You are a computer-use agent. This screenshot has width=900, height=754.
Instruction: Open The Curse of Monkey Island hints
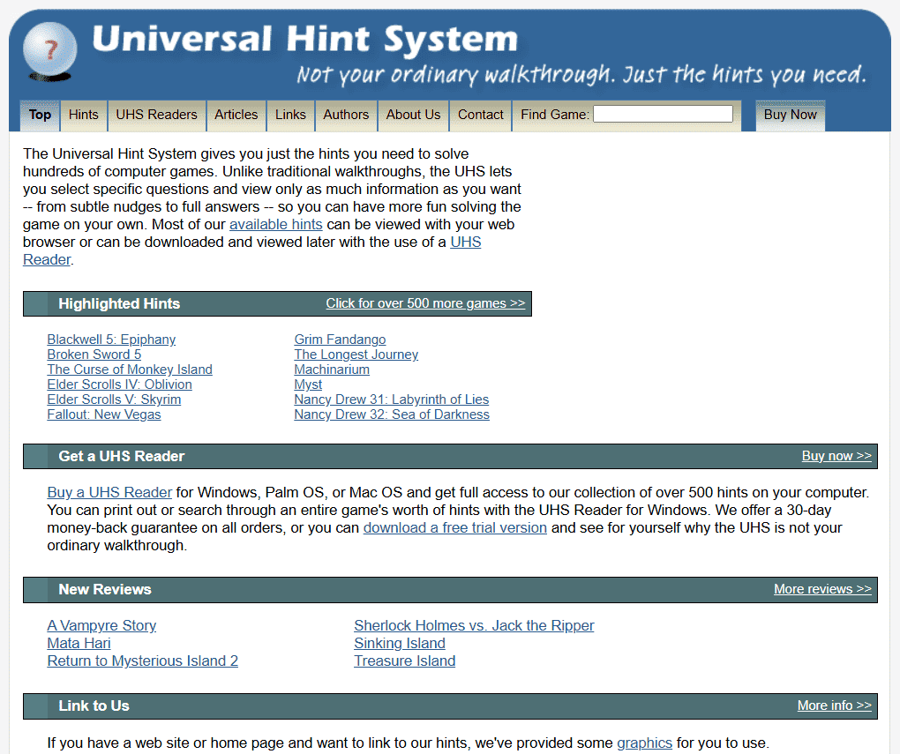[x=130, y=370]
